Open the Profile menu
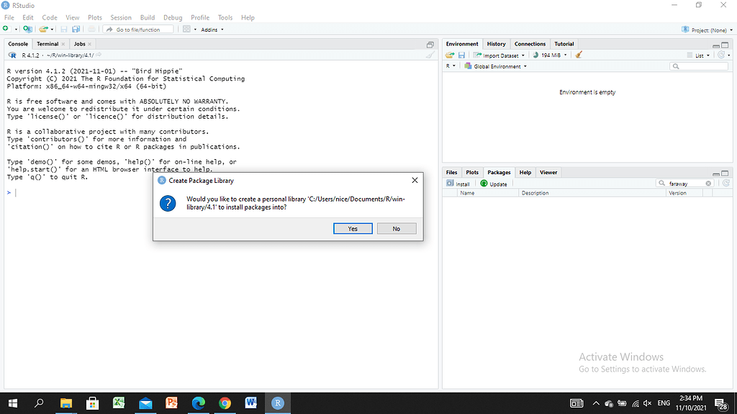 pyautogui.click(x=200, y=17)
